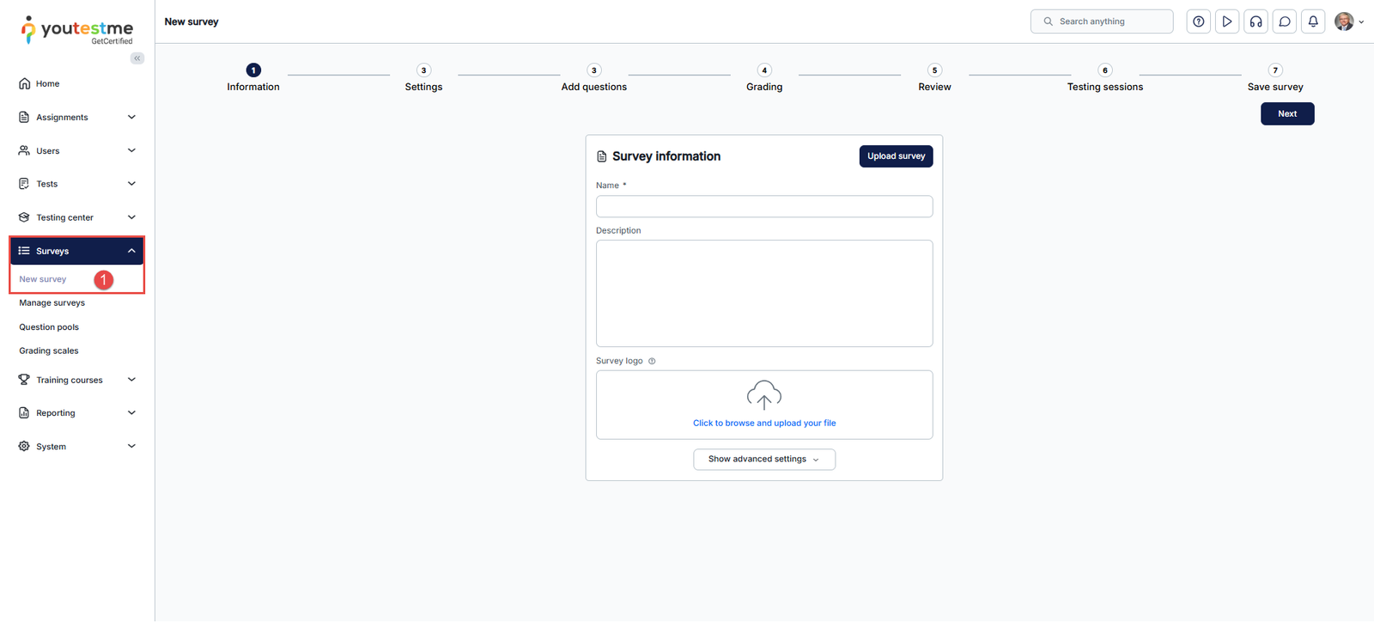Open Grading scales in sidebar
The height and width of the screenshot is (622, 1374).
tap(49, 351)
